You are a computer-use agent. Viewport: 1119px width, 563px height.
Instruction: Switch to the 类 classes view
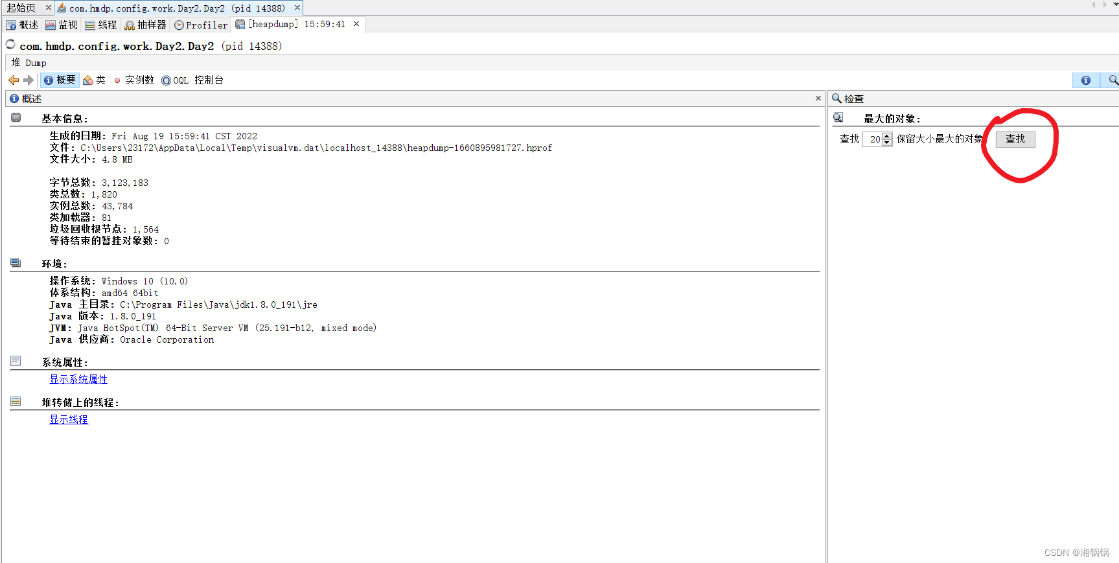94,80
